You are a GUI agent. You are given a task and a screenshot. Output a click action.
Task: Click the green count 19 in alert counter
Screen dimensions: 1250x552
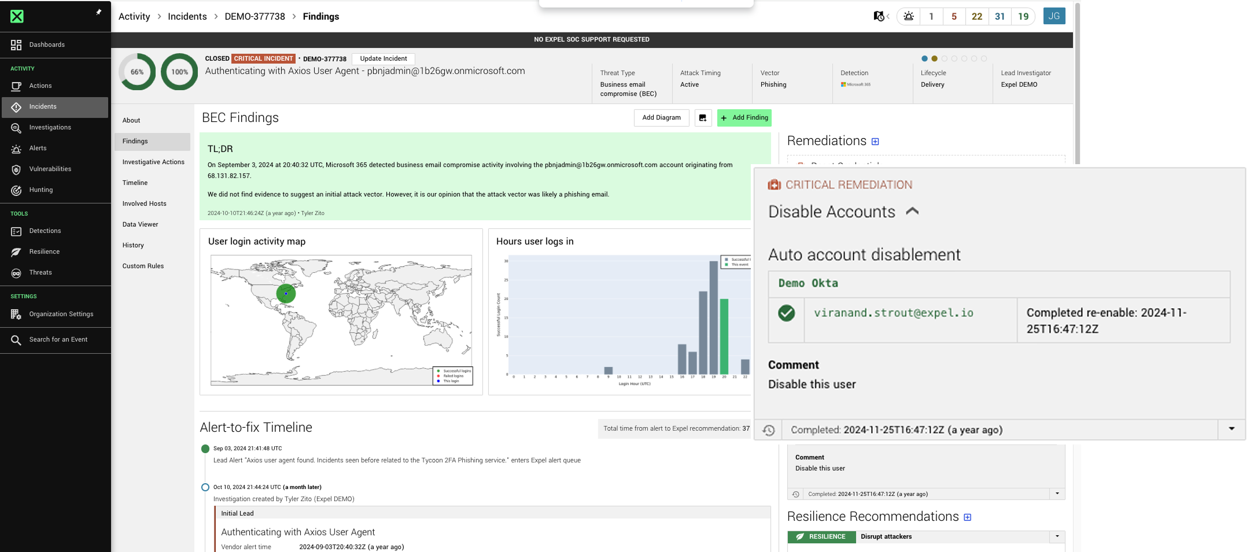(1023, 17)
